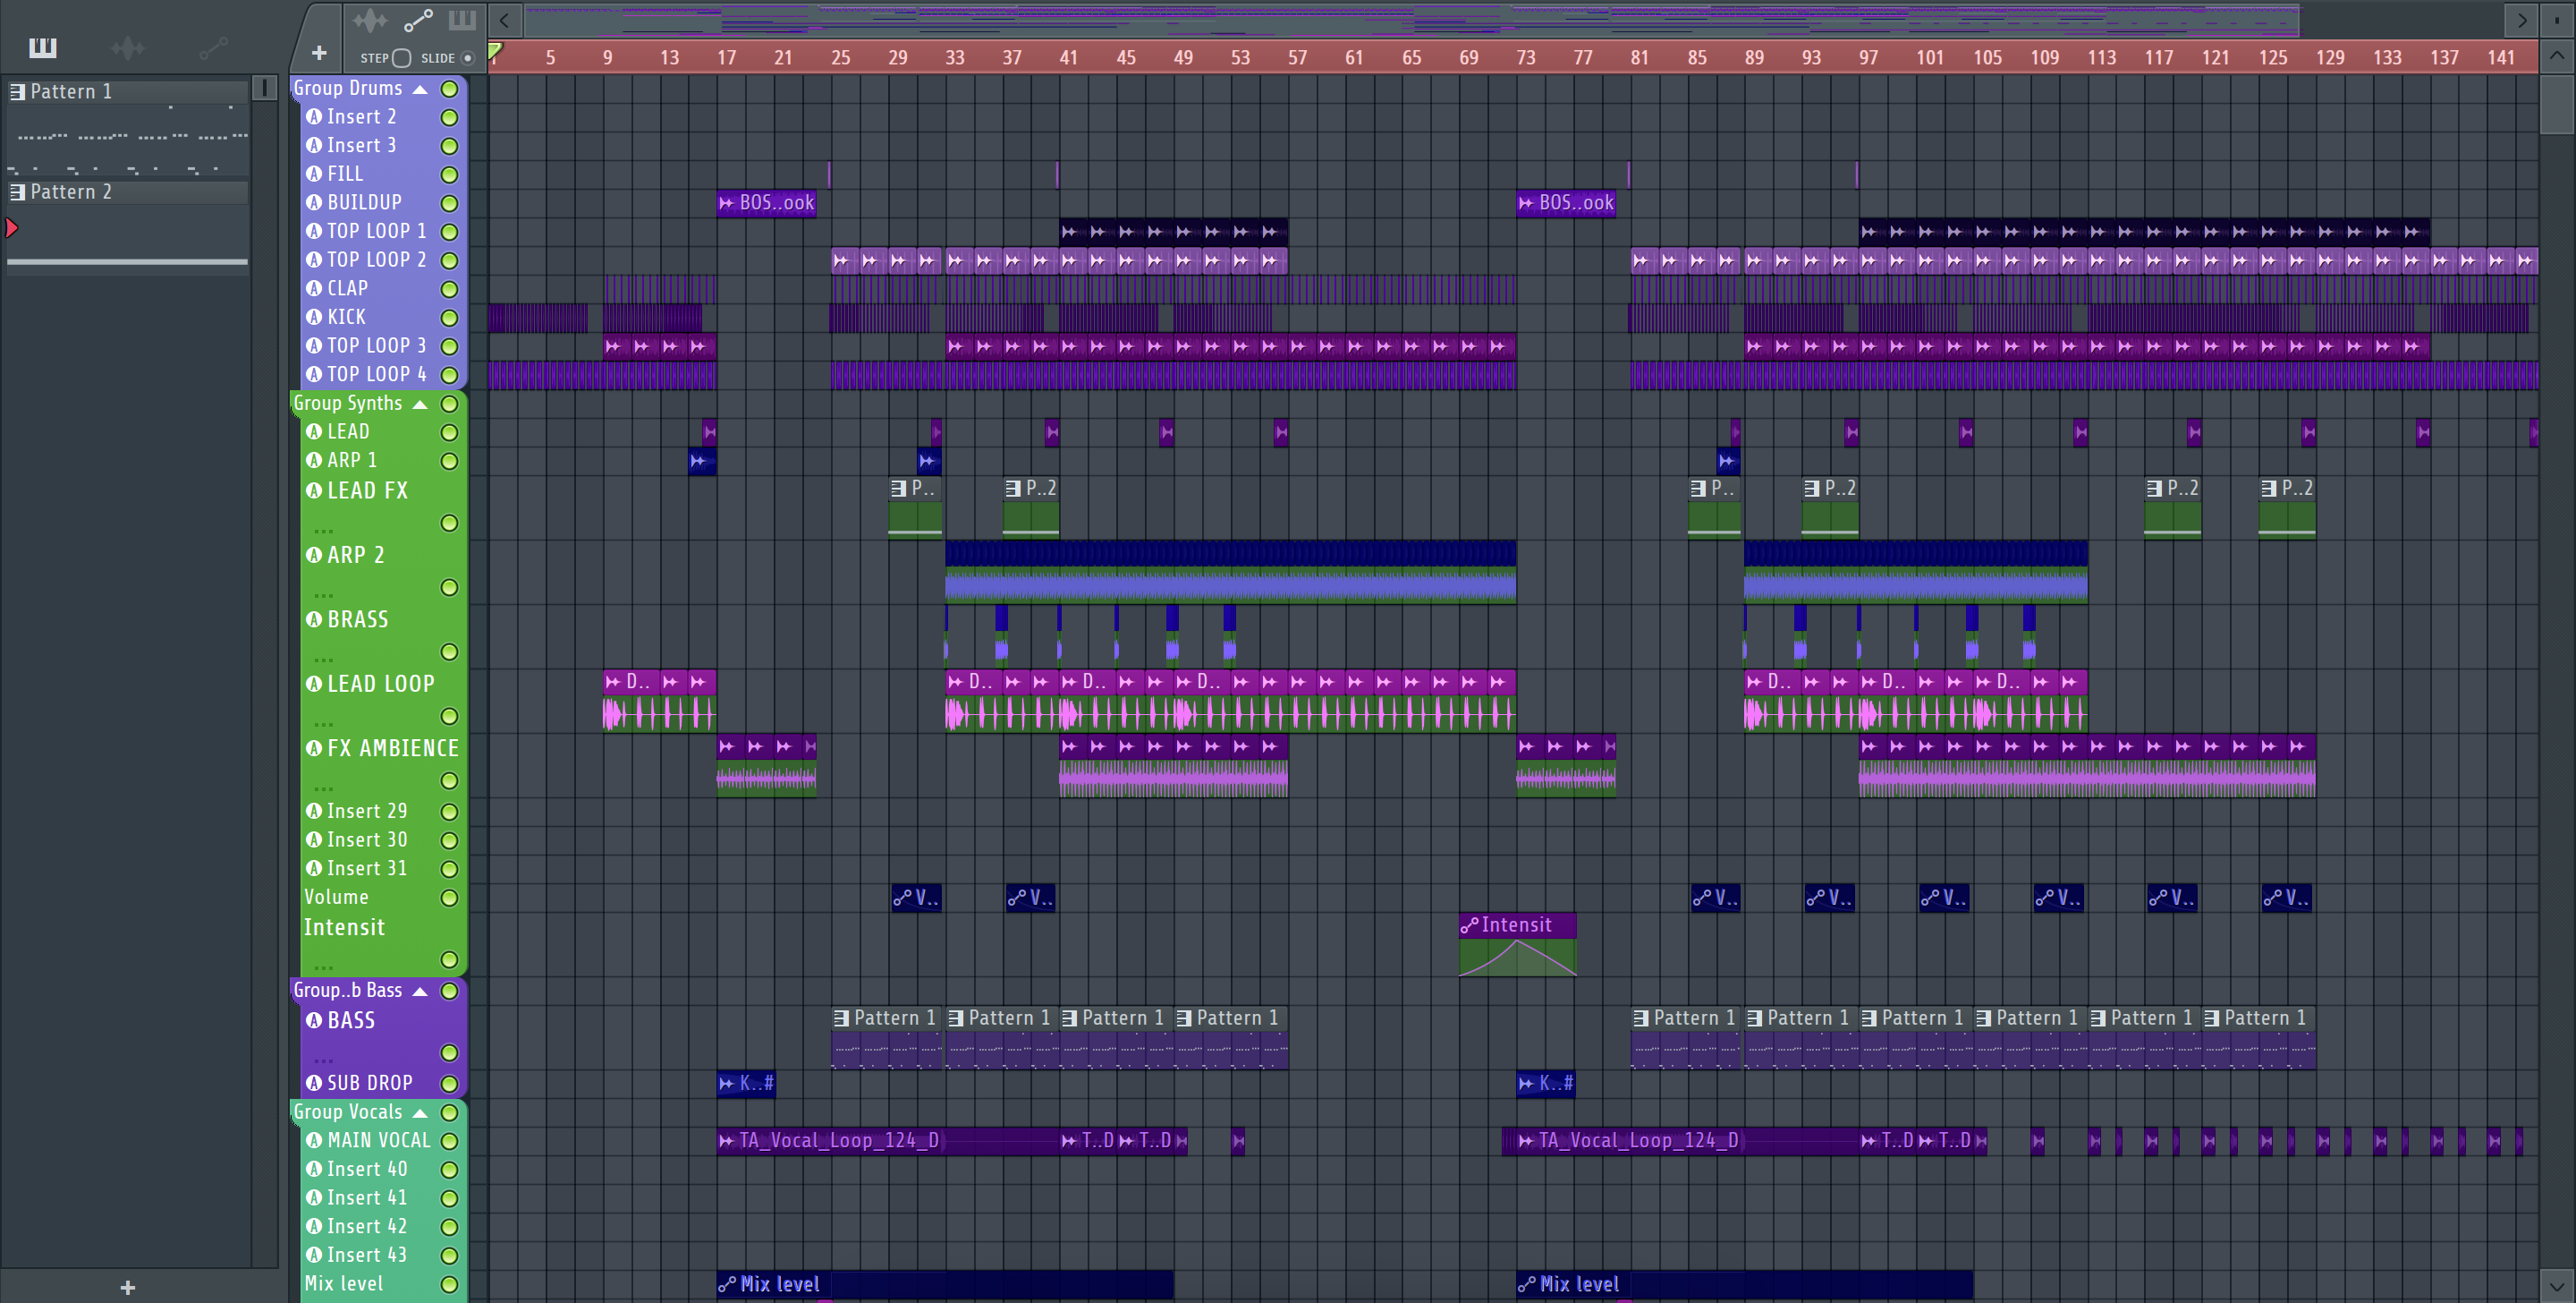This screenshot has height=1303, width=2576.
Task: Switch to automation clip focus icon in toolbar
Action: pyautogui.click(x=418, y=20)
